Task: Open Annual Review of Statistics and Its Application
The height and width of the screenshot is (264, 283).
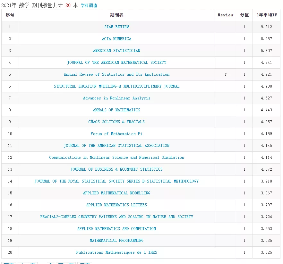Action: 116,74
